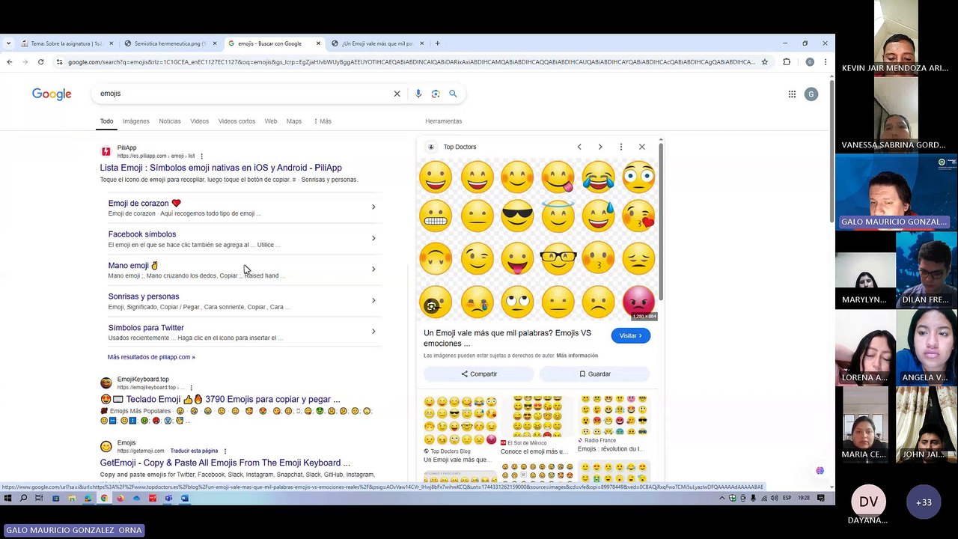Click the blue search magnifier icon

(453, 94)
